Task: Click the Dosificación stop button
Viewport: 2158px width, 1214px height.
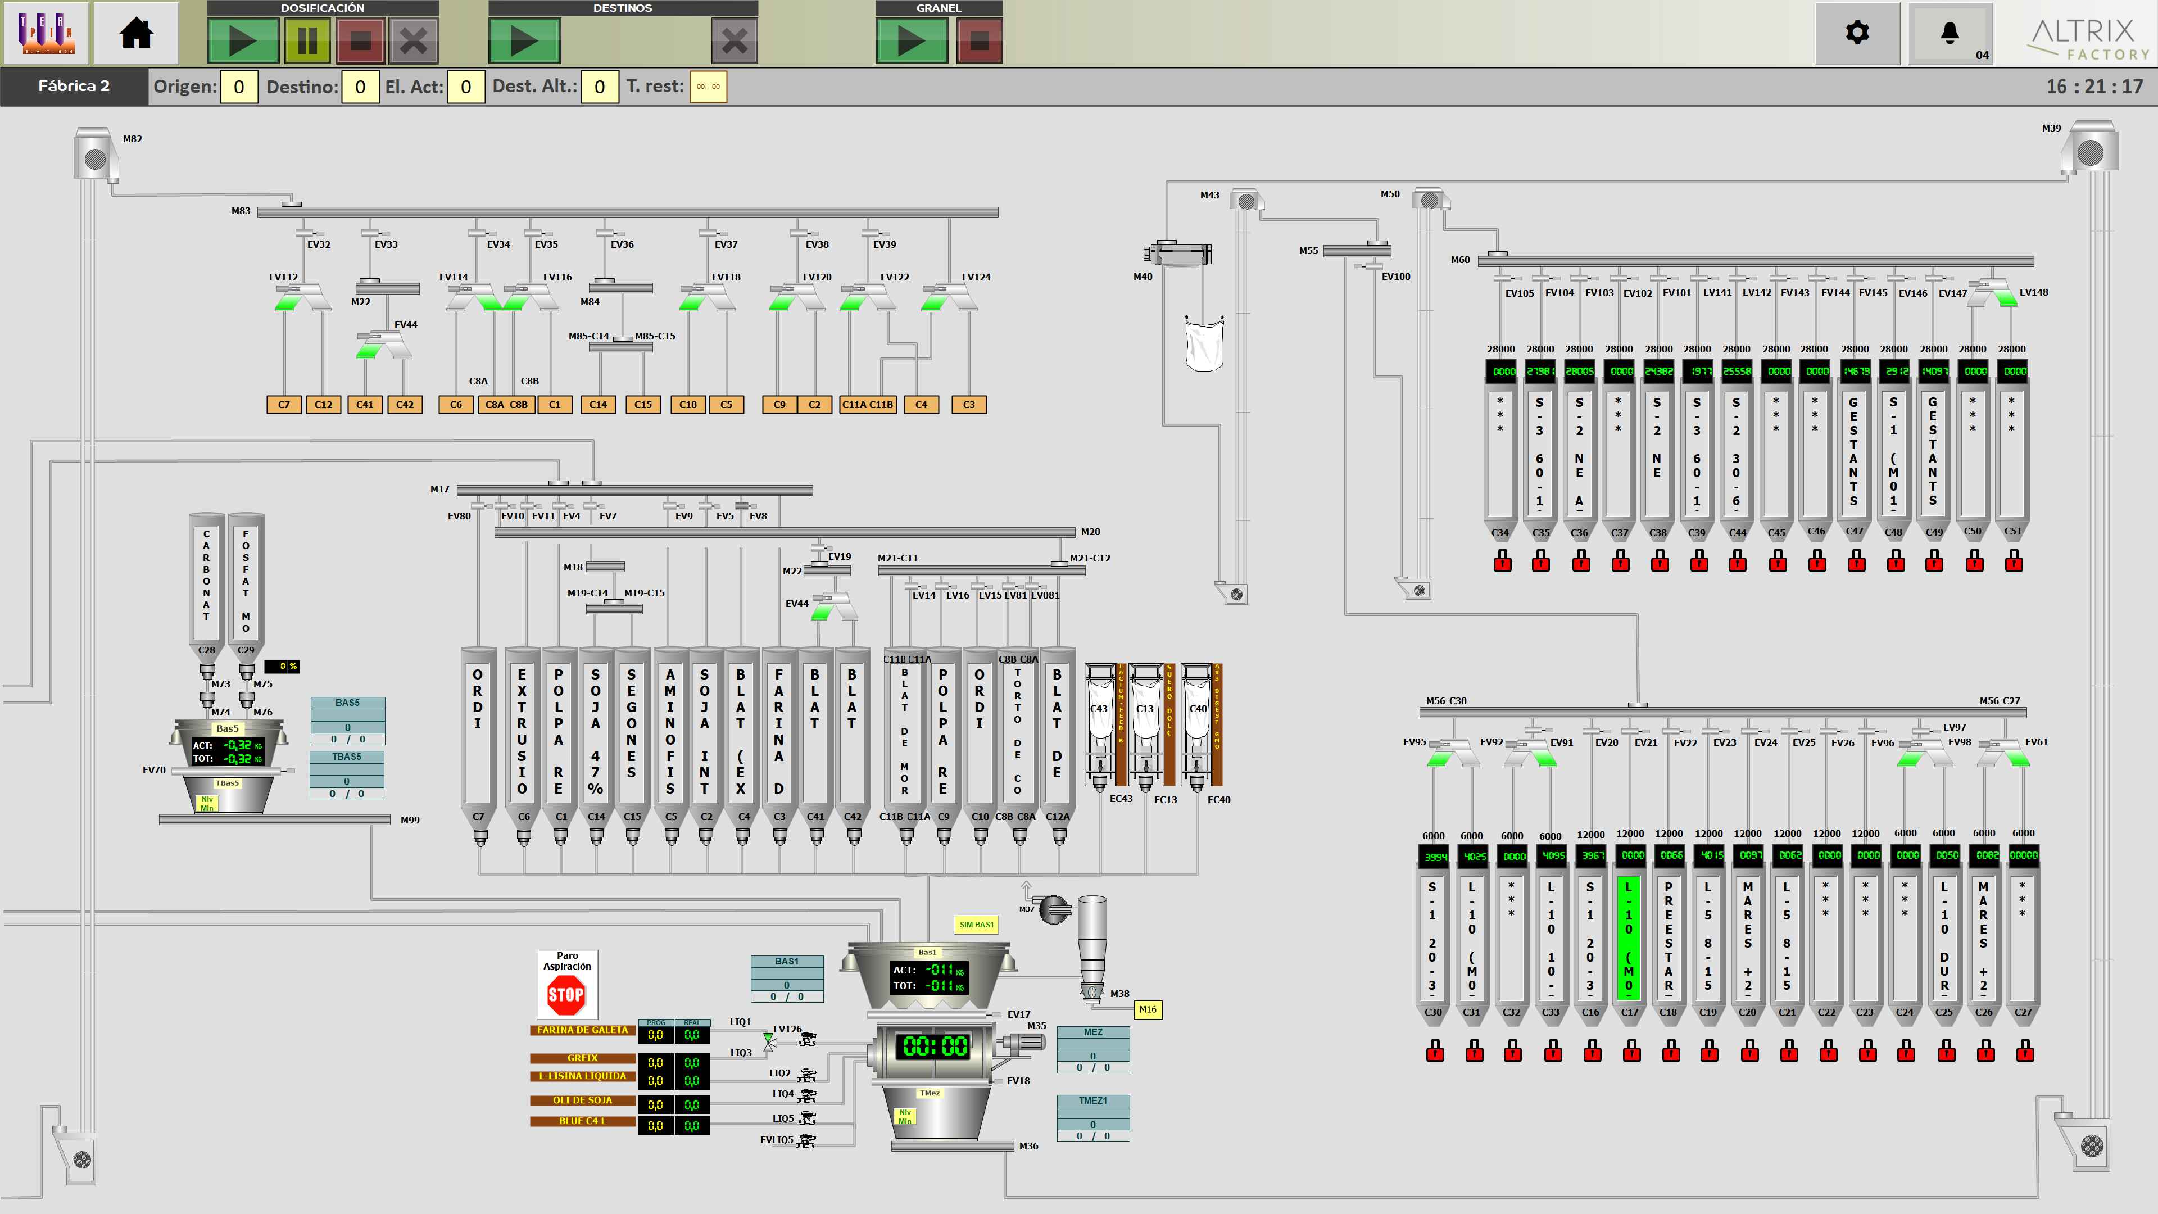Action: 360,40
